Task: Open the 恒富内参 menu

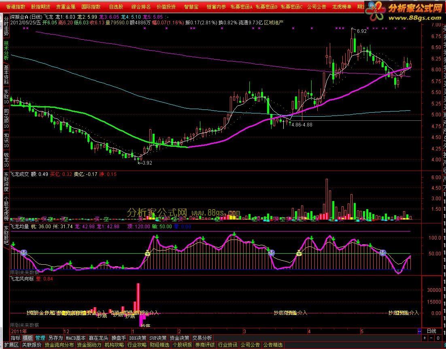Action: (216, 6)
